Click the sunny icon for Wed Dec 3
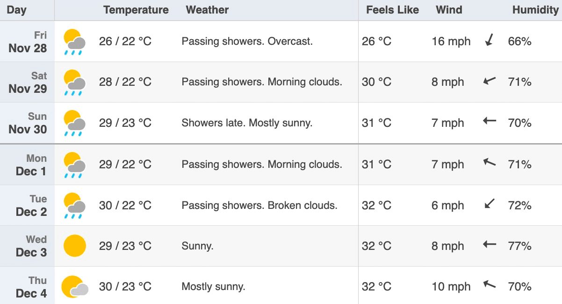The height and width of the screenshot is (304, 562). click(x=75, y=246)
